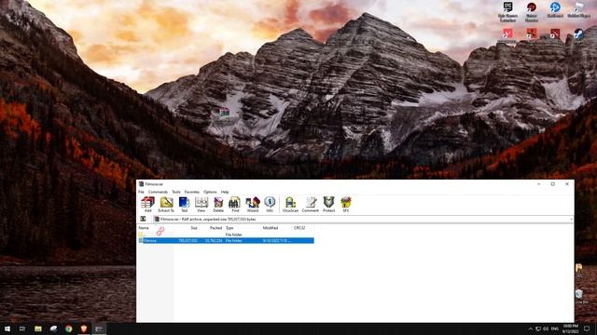597x335 pixels.
Task: Open the Help menu
Action: point(225,192)
